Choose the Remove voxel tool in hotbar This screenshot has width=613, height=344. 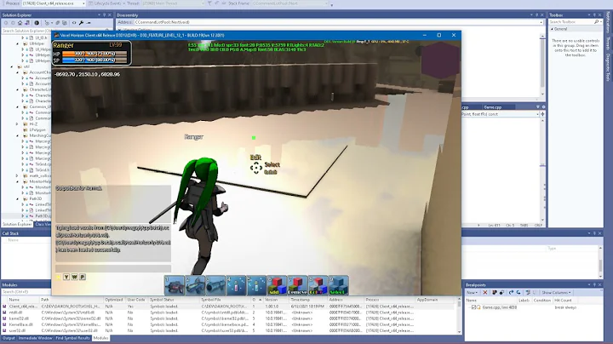297,285
